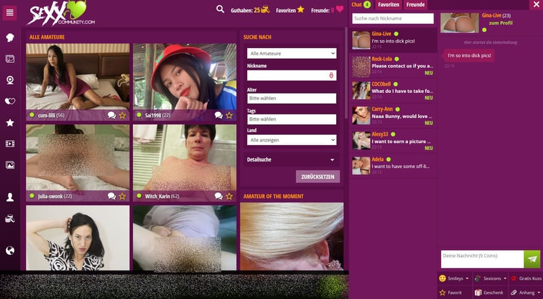Open the hamburger menu
Viewport: 543px width, 299px height.
pos(10,13)
